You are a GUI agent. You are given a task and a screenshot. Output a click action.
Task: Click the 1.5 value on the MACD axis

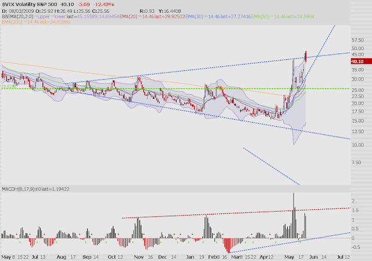pos(355,210)
